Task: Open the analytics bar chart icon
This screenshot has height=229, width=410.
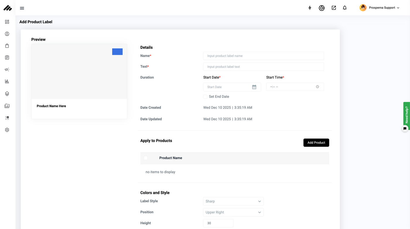Action: coord(7,81)
